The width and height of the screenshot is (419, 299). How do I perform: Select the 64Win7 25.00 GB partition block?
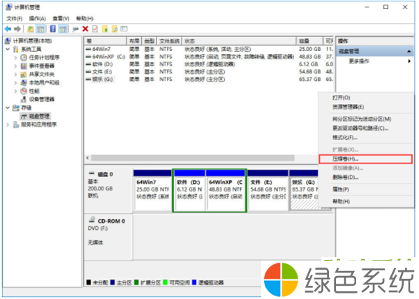pos(152,190)
